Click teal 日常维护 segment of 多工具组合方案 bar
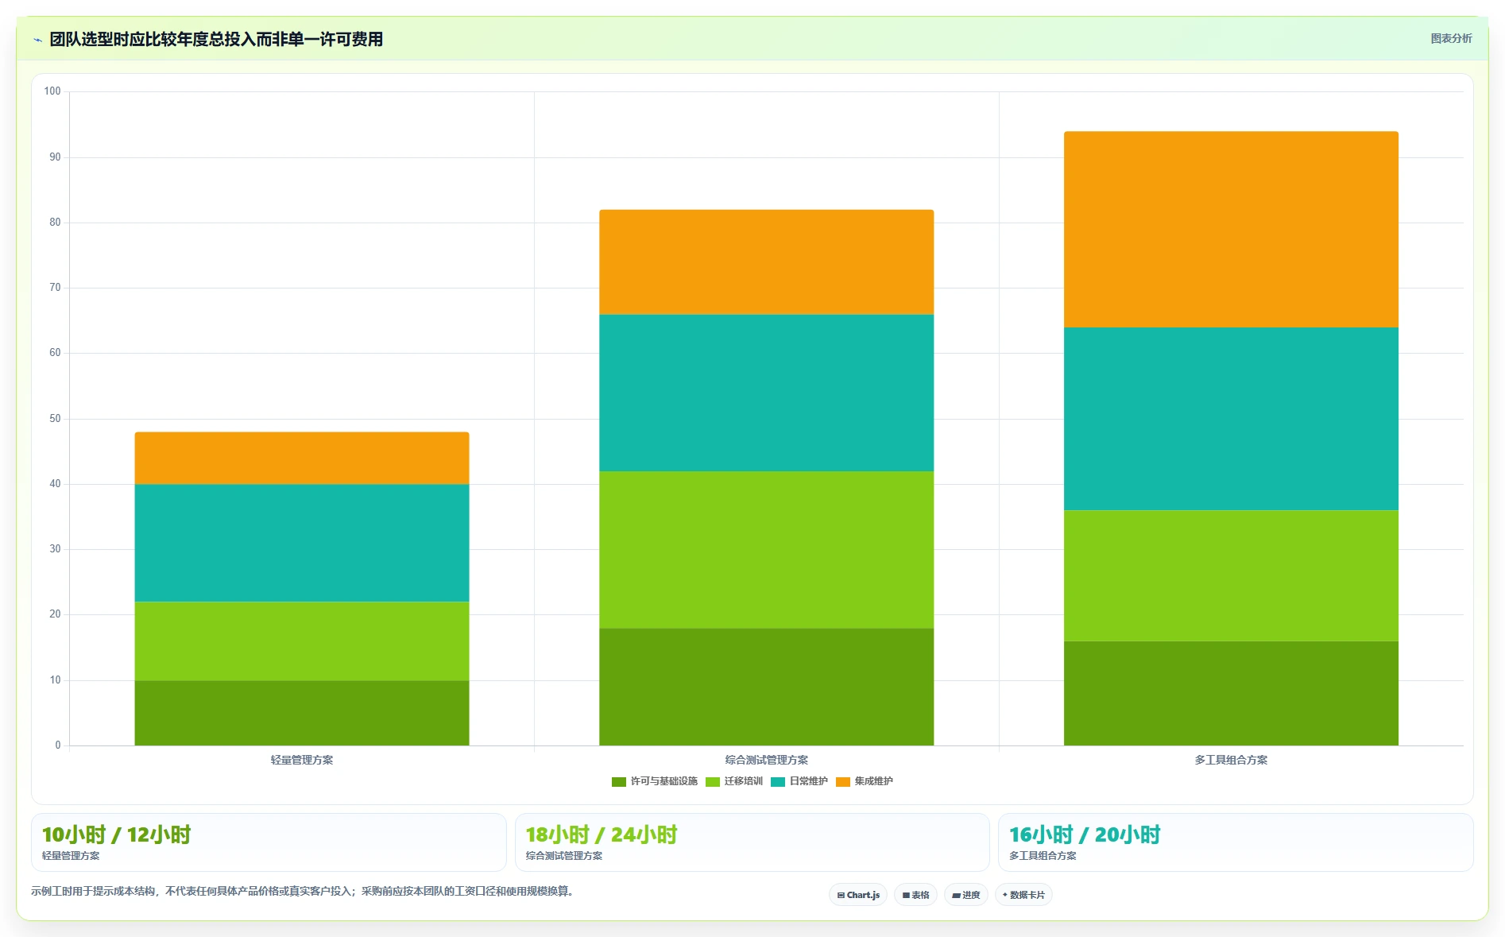Image resolution: width=1505 pixels, height=937 pixels. coord(1231,419)
